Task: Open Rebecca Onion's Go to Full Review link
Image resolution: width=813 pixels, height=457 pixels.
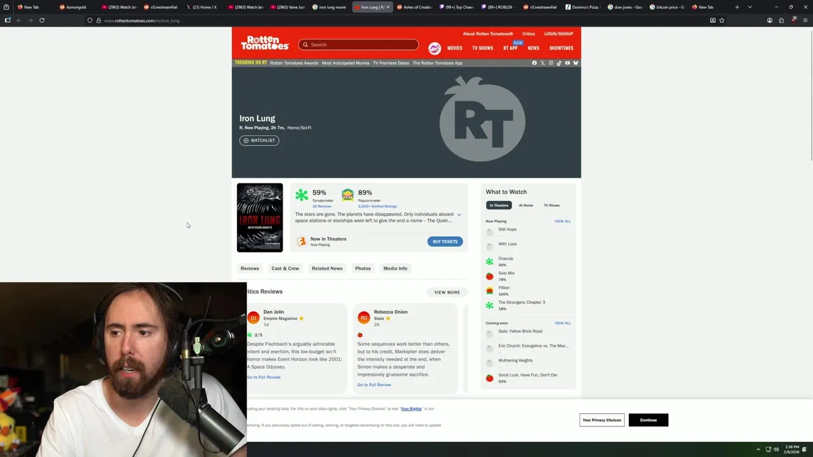Action: point(374,385)
